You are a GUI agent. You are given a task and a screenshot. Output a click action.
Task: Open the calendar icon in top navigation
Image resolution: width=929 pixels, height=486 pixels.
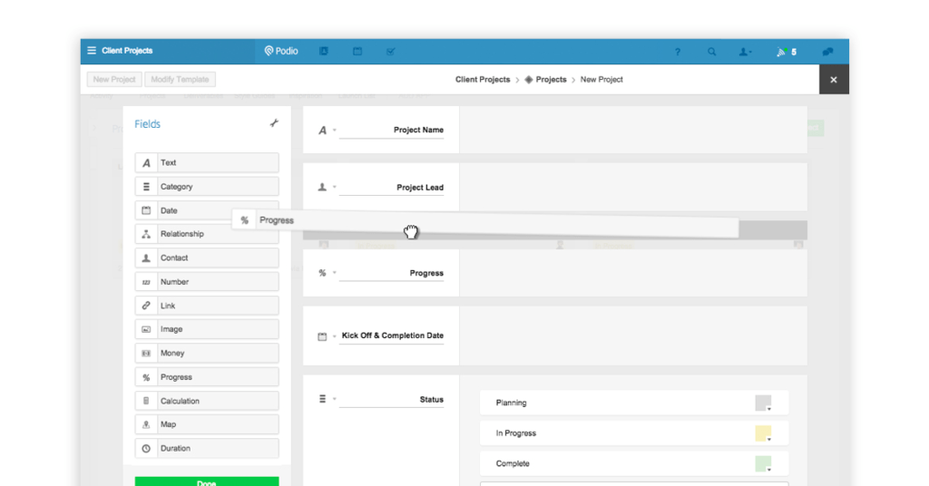pyautogui.click(x=357, y=52)
